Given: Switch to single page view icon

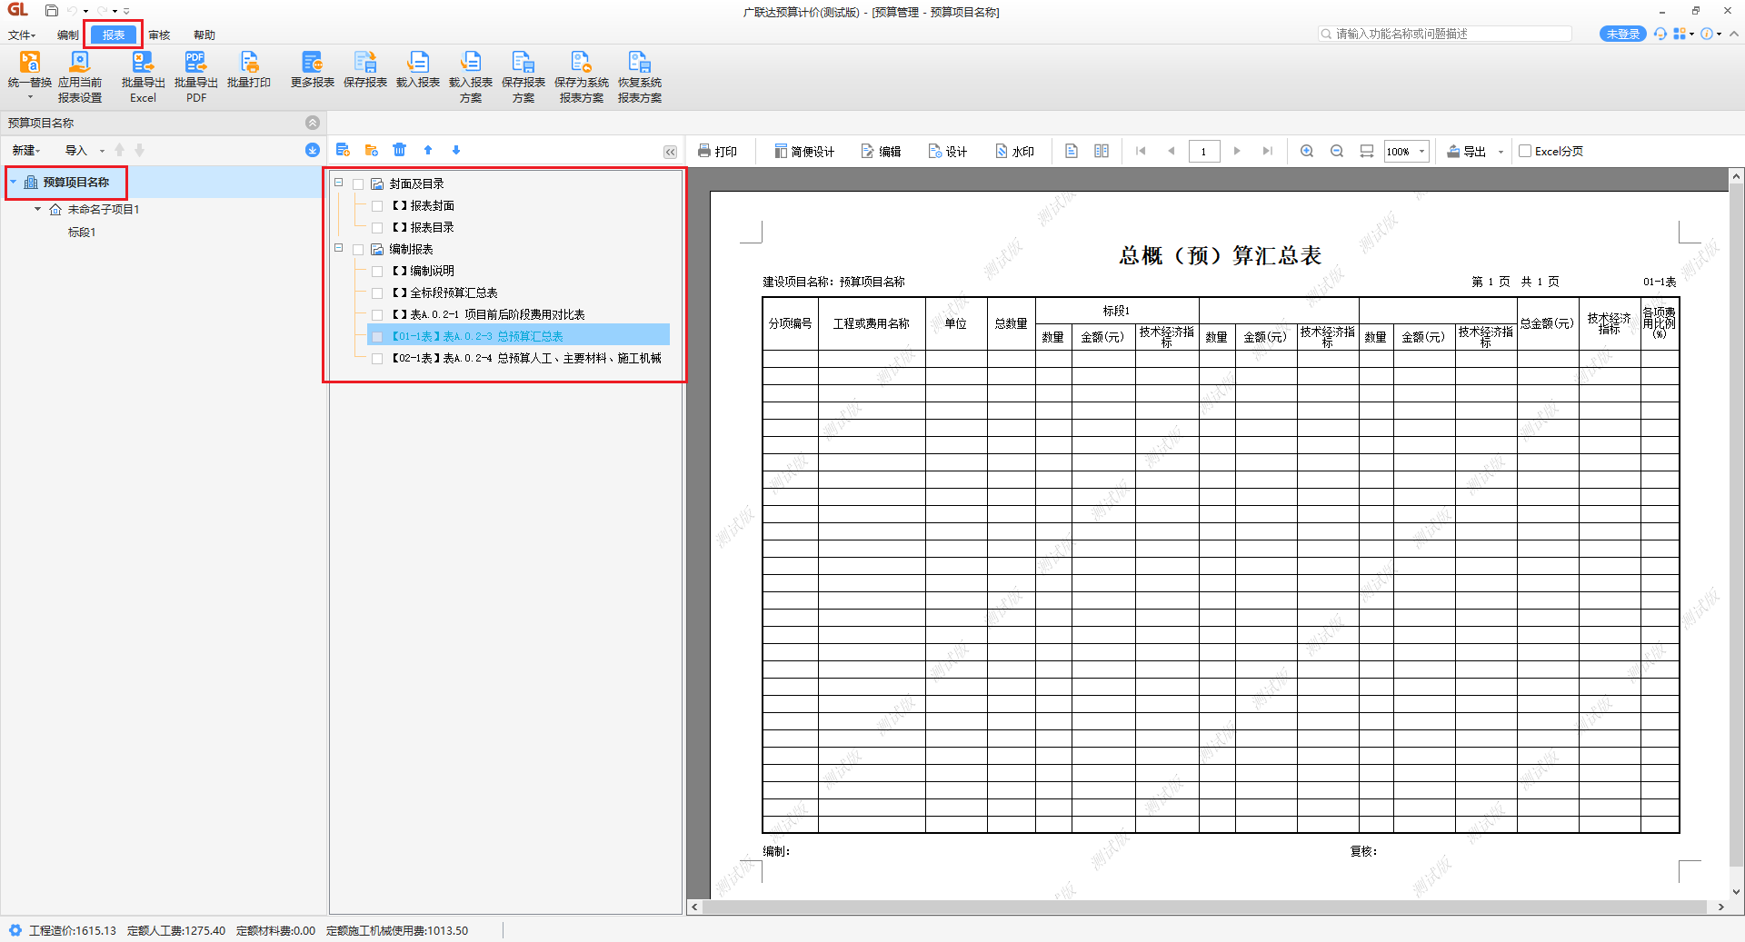Looking at the screenshot, I should click(1072, 151).
